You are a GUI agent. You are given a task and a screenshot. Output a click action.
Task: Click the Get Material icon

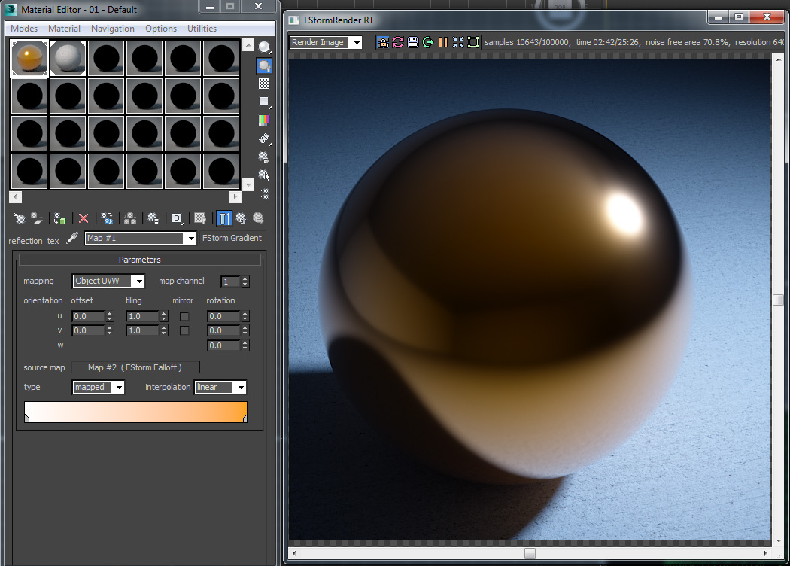click(x=19, y=218)
